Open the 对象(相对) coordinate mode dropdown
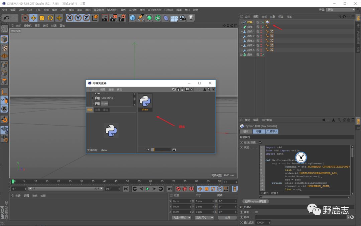361x226 pixels. coord(182,218)
